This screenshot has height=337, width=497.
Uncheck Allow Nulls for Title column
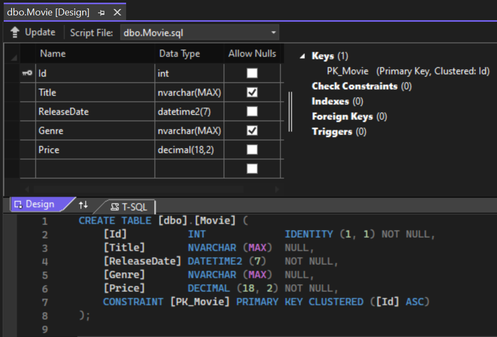point(252,92)
